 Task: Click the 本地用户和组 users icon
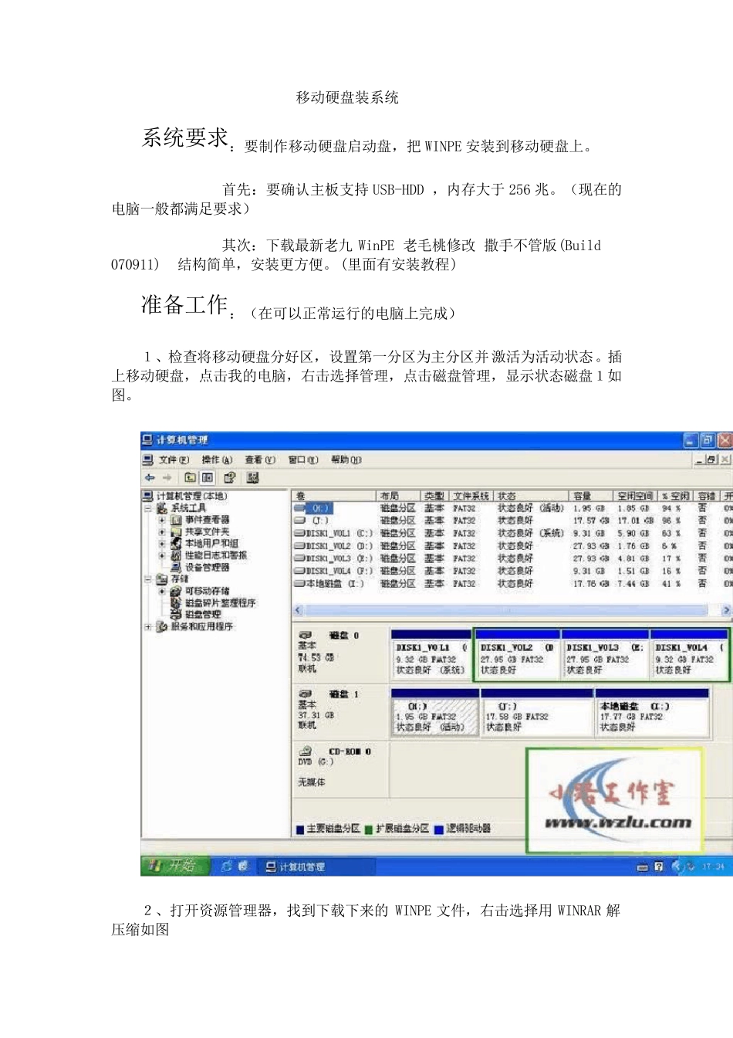click(176, 543)
